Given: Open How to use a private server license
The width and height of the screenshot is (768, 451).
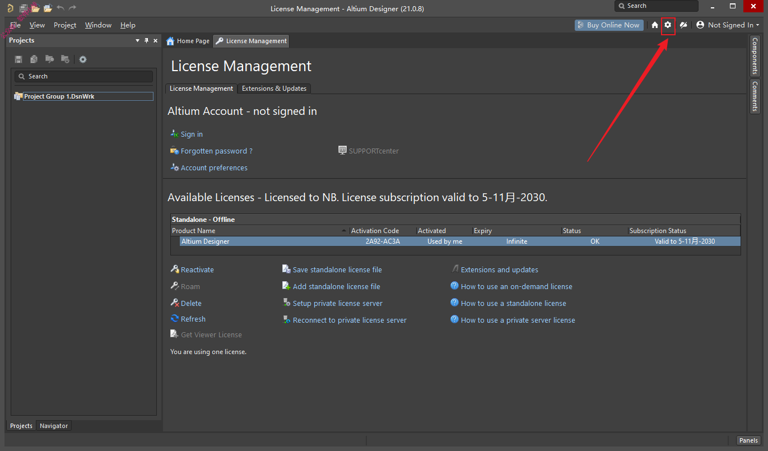Looking at the screenshot, I should click(518, 320).
